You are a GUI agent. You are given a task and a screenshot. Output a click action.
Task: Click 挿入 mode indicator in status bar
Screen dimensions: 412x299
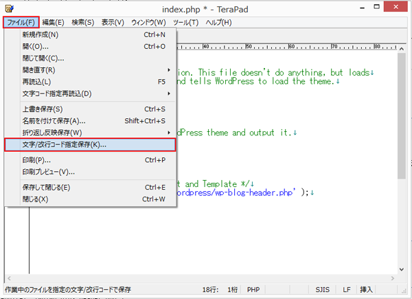click(366, 290)
